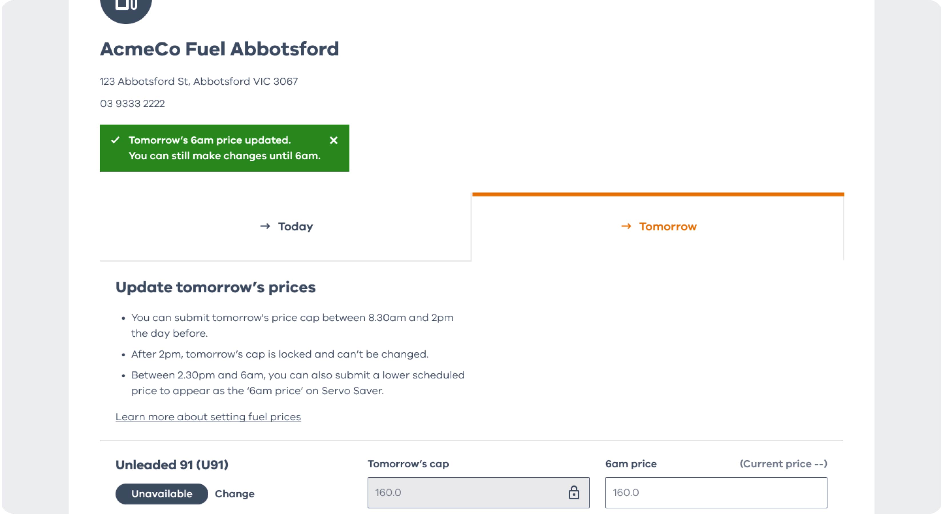Dismiss the green price updated notification
Screen dimensions: 943x514
point(333,140)
